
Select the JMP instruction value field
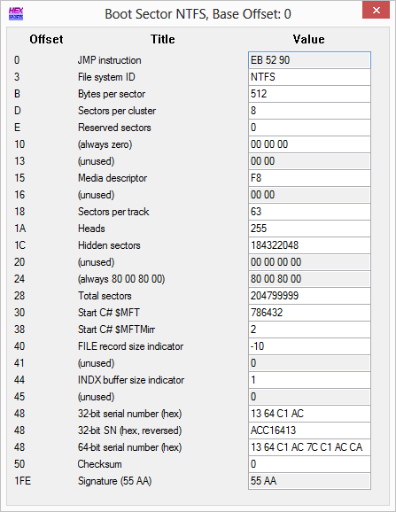point(309,60)
